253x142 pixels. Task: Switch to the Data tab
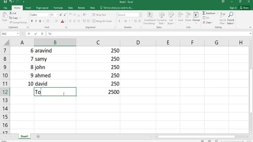[x=70, y=8]
